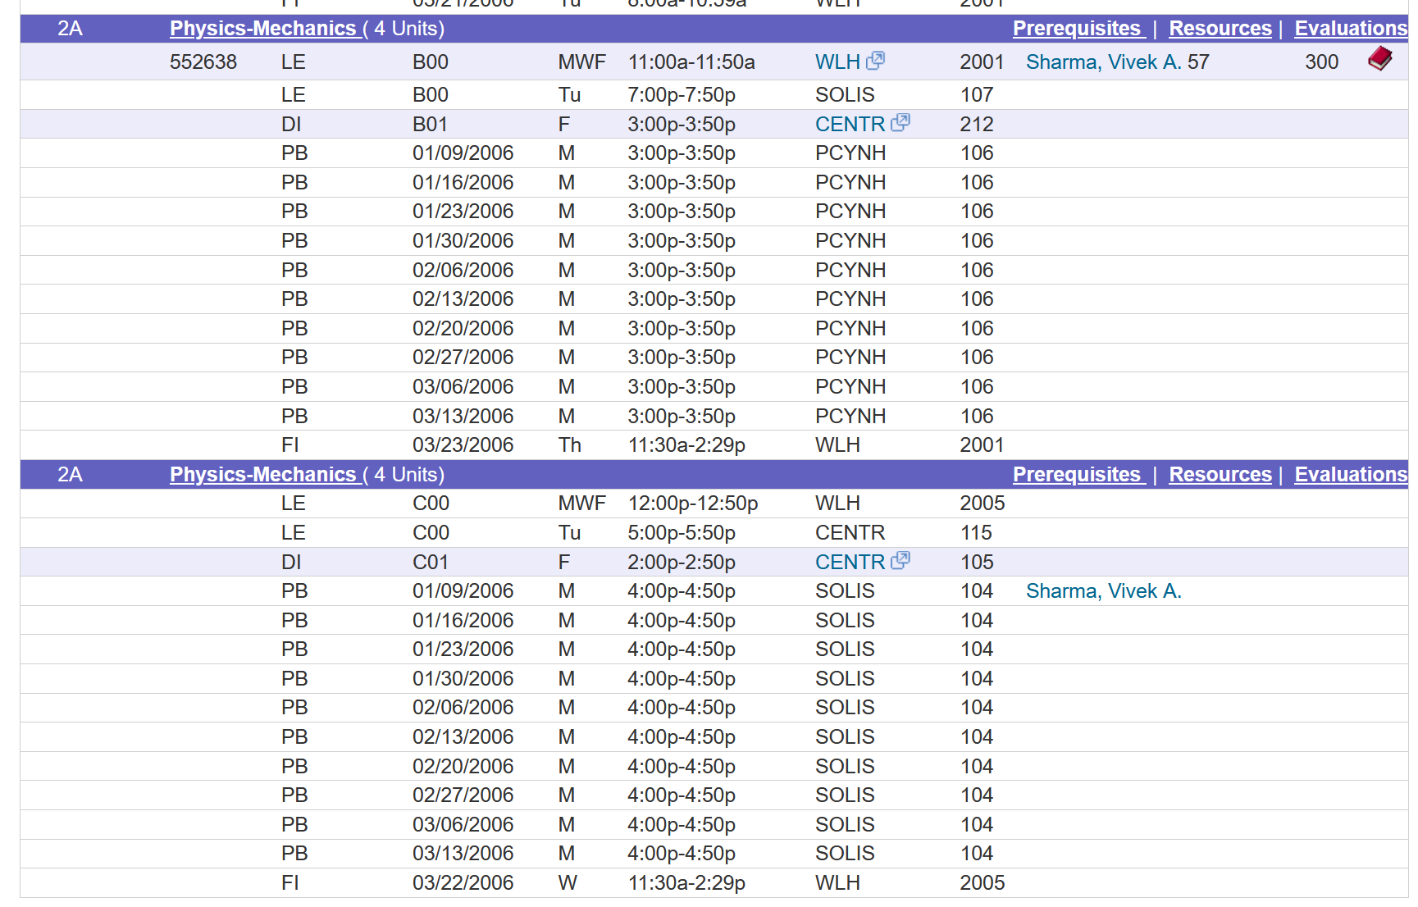Viewport: 1418px width, 907px height.
Task: Select room 115 in C00 Tu row
Action: click(x=976, y=533)
